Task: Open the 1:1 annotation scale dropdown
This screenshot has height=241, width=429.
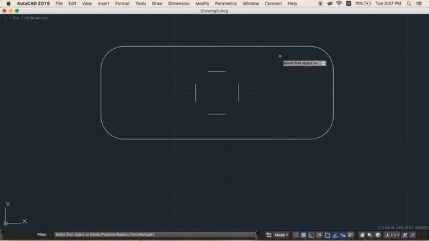Action: (391, 235)
